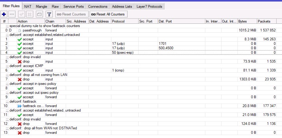Sort by Bytes column header
This screenshot has width=282, height=138.
point(247,21)
